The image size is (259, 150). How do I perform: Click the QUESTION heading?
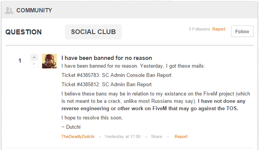click(23, 32)
